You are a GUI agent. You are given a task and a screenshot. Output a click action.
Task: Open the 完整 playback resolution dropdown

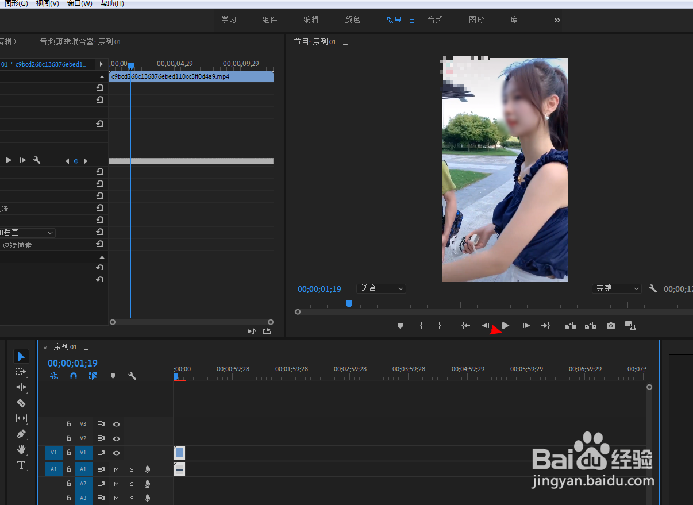point(617,288)
